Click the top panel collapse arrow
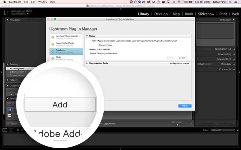This screenshot has width=241, height=150. [x=120, y=9]
